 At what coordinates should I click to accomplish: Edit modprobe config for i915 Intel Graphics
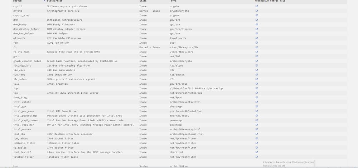point(257,84)
